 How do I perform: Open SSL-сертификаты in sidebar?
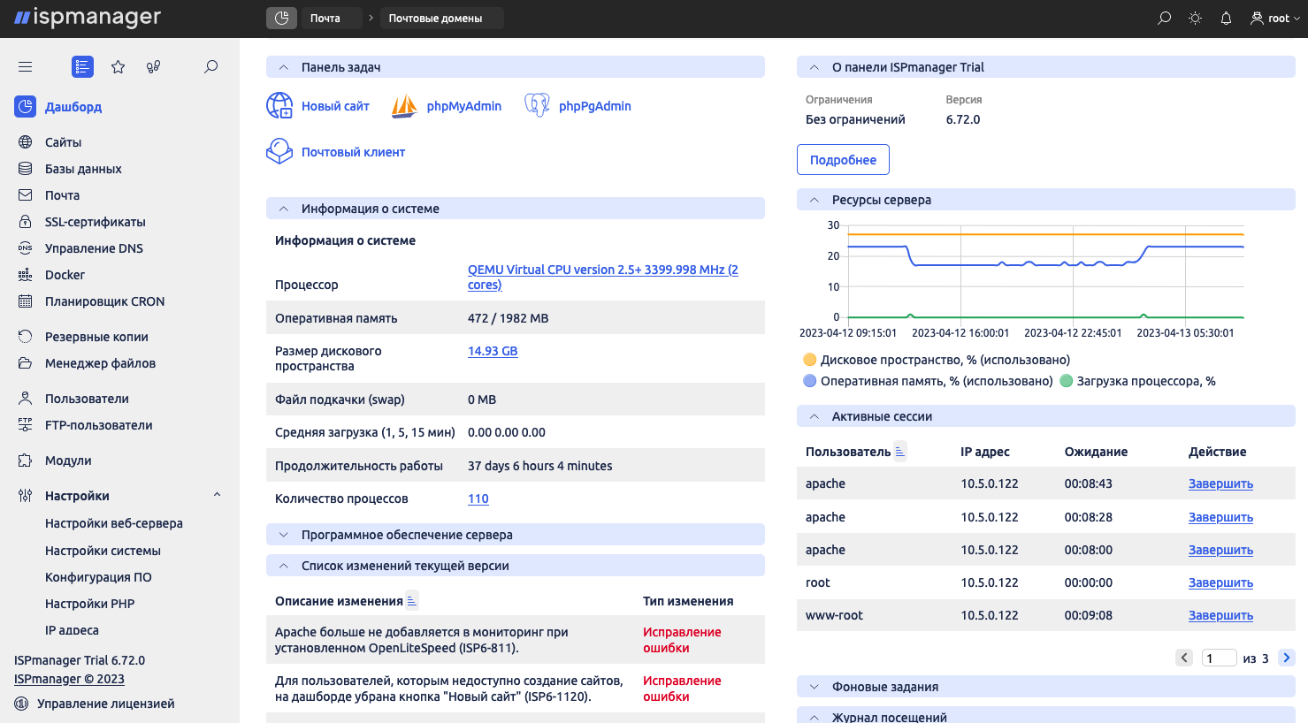[x=96, y=222]
